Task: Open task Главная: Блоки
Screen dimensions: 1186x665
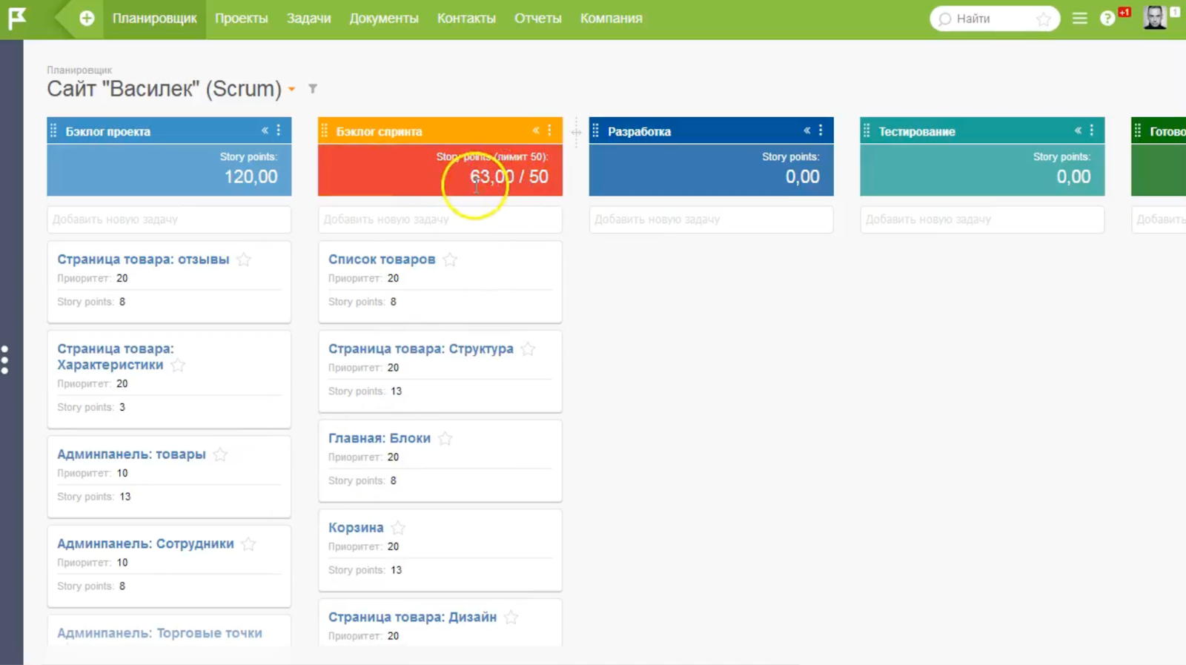Action: click(x=380, y=439)
